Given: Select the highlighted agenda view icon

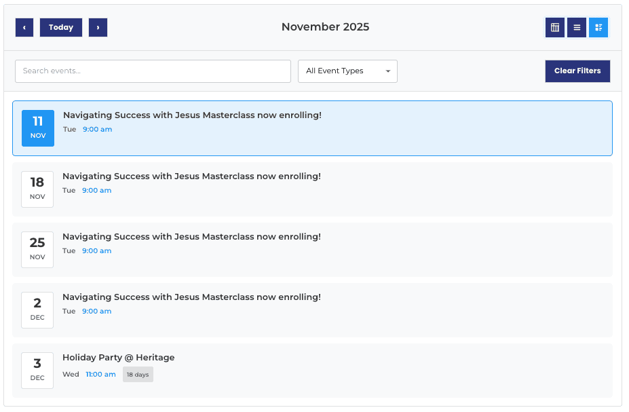Looking at the screenshot, I should click(598, 28).
